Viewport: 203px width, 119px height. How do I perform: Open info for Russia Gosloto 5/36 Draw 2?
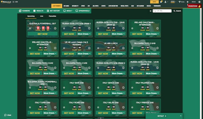coord(123,68)
